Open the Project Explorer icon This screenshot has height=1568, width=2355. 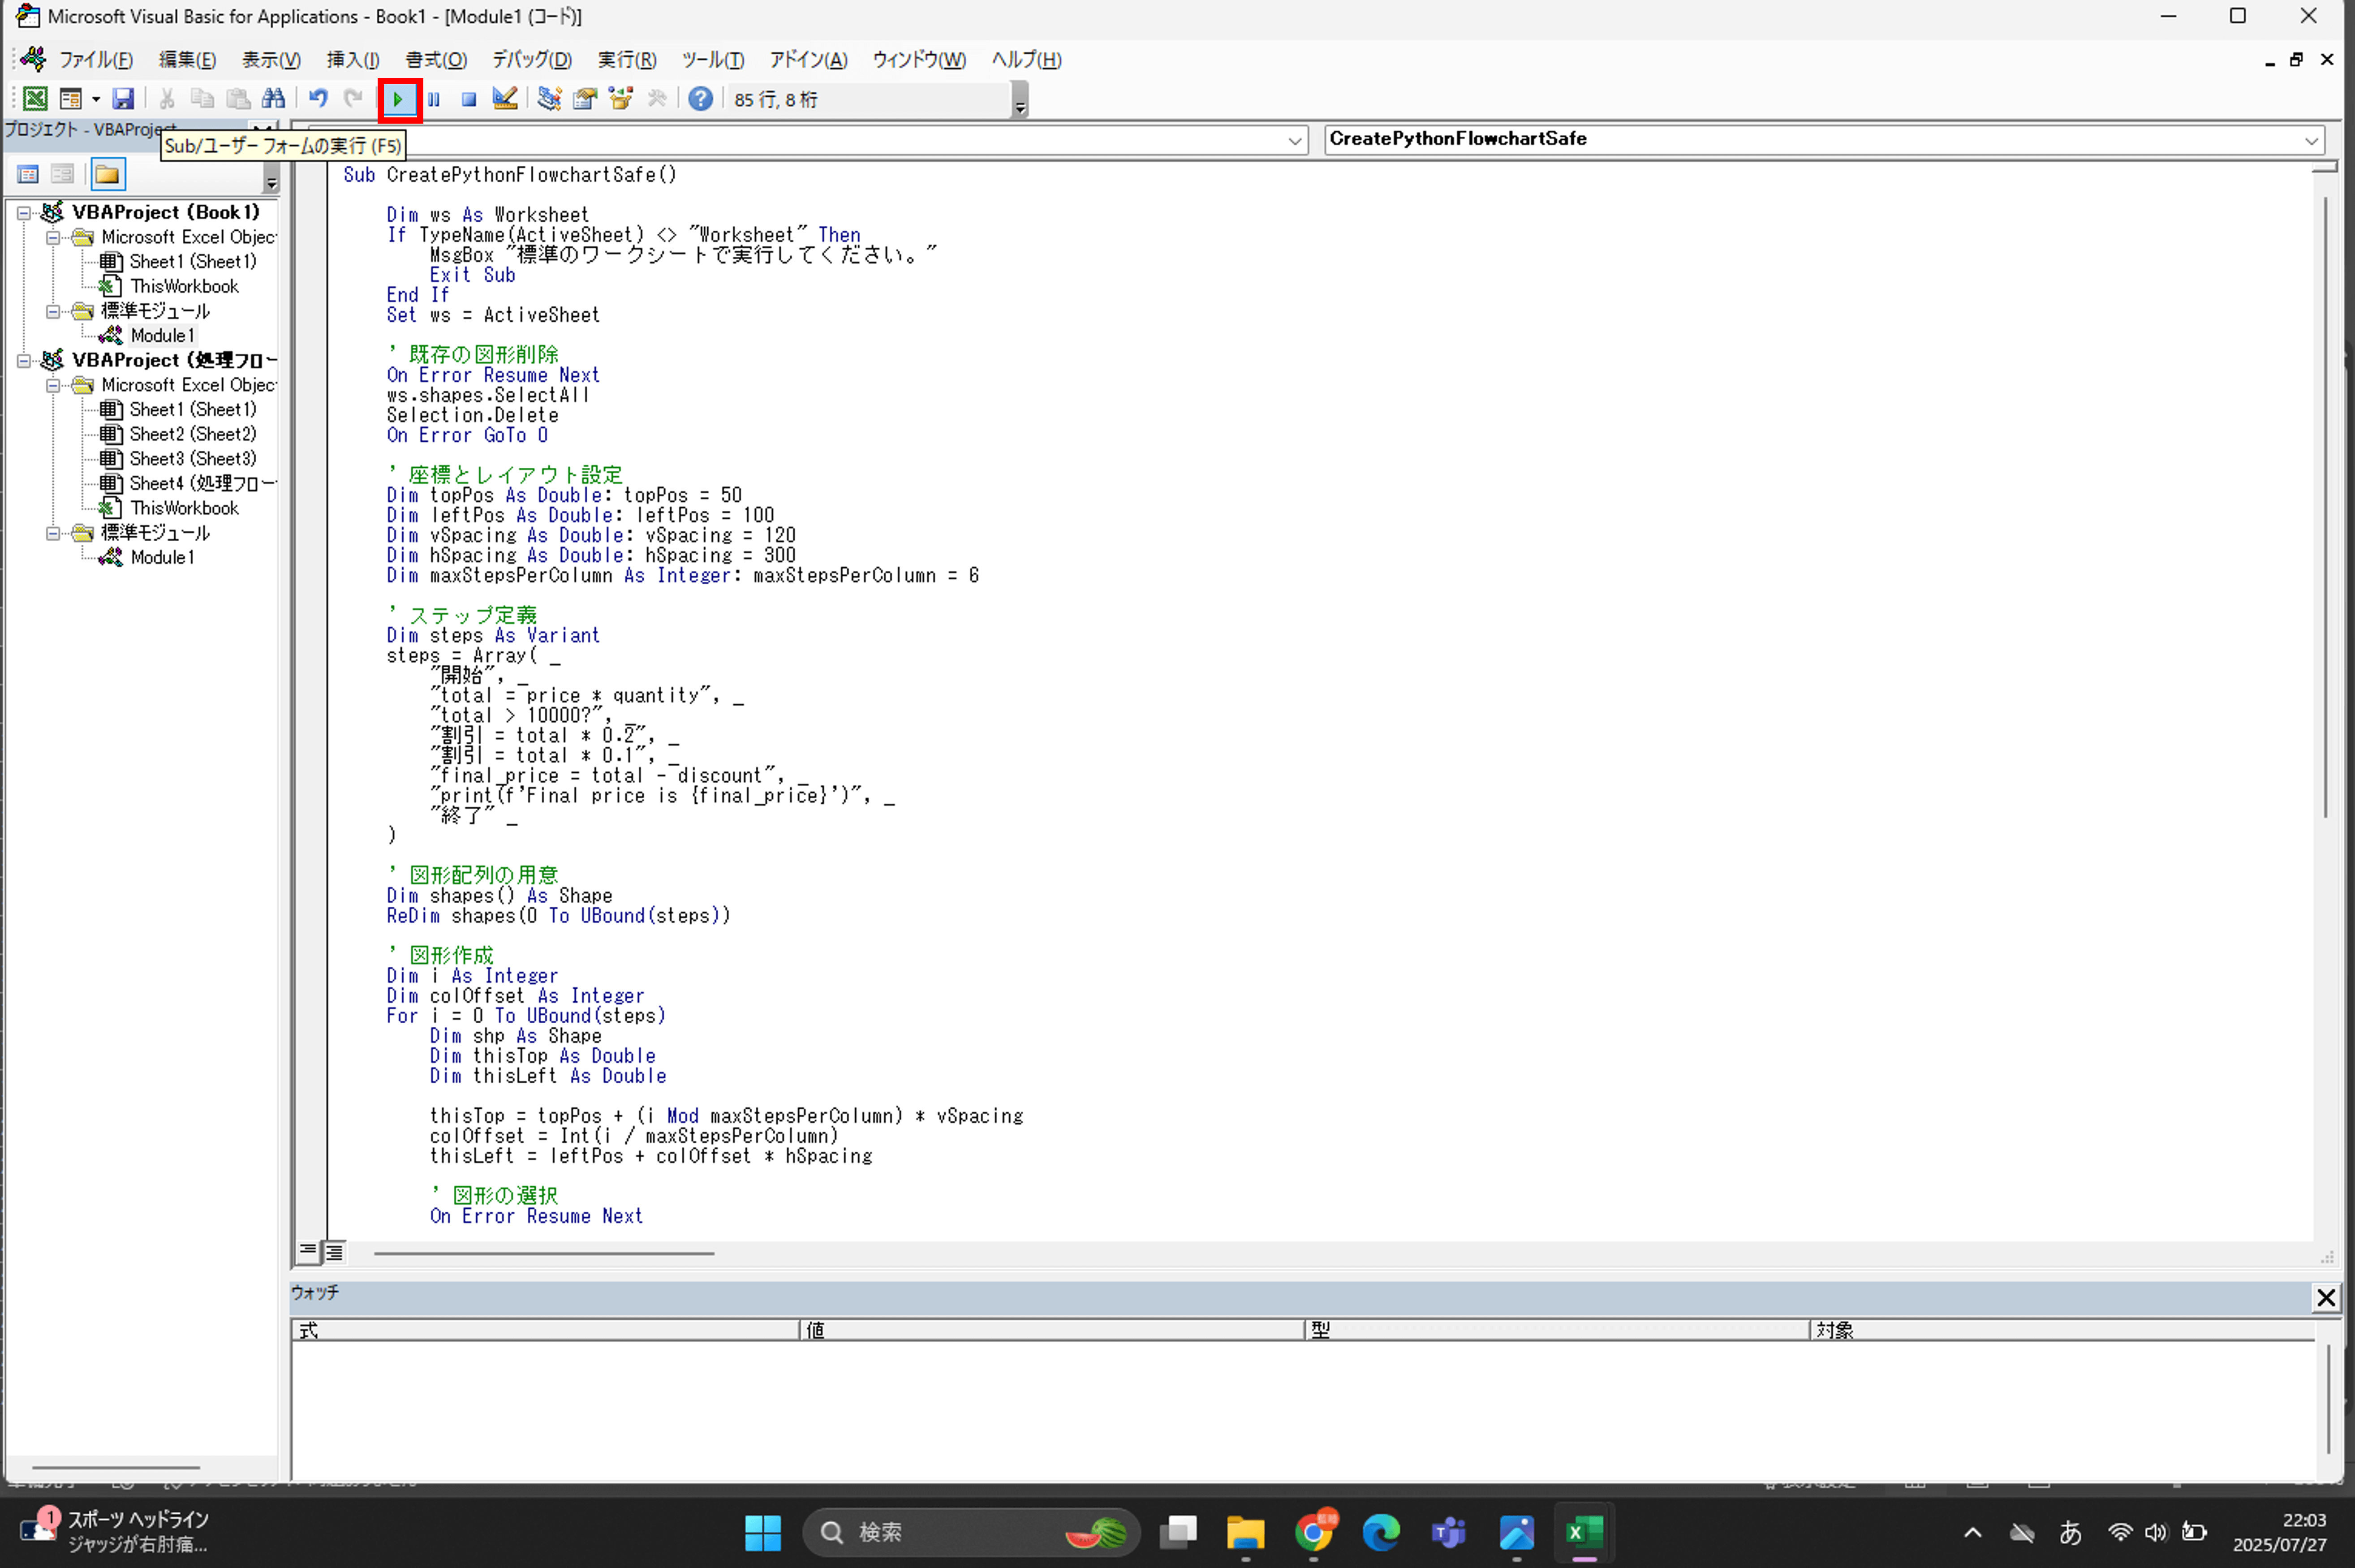coord(549,99)
